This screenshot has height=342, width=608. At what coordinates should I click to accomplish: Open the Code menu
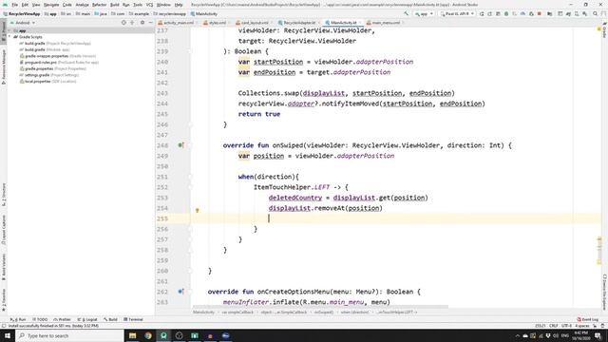tap(67, 5)
